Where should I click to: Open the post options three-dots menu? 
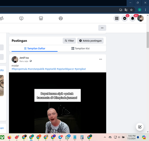point(100,59)
